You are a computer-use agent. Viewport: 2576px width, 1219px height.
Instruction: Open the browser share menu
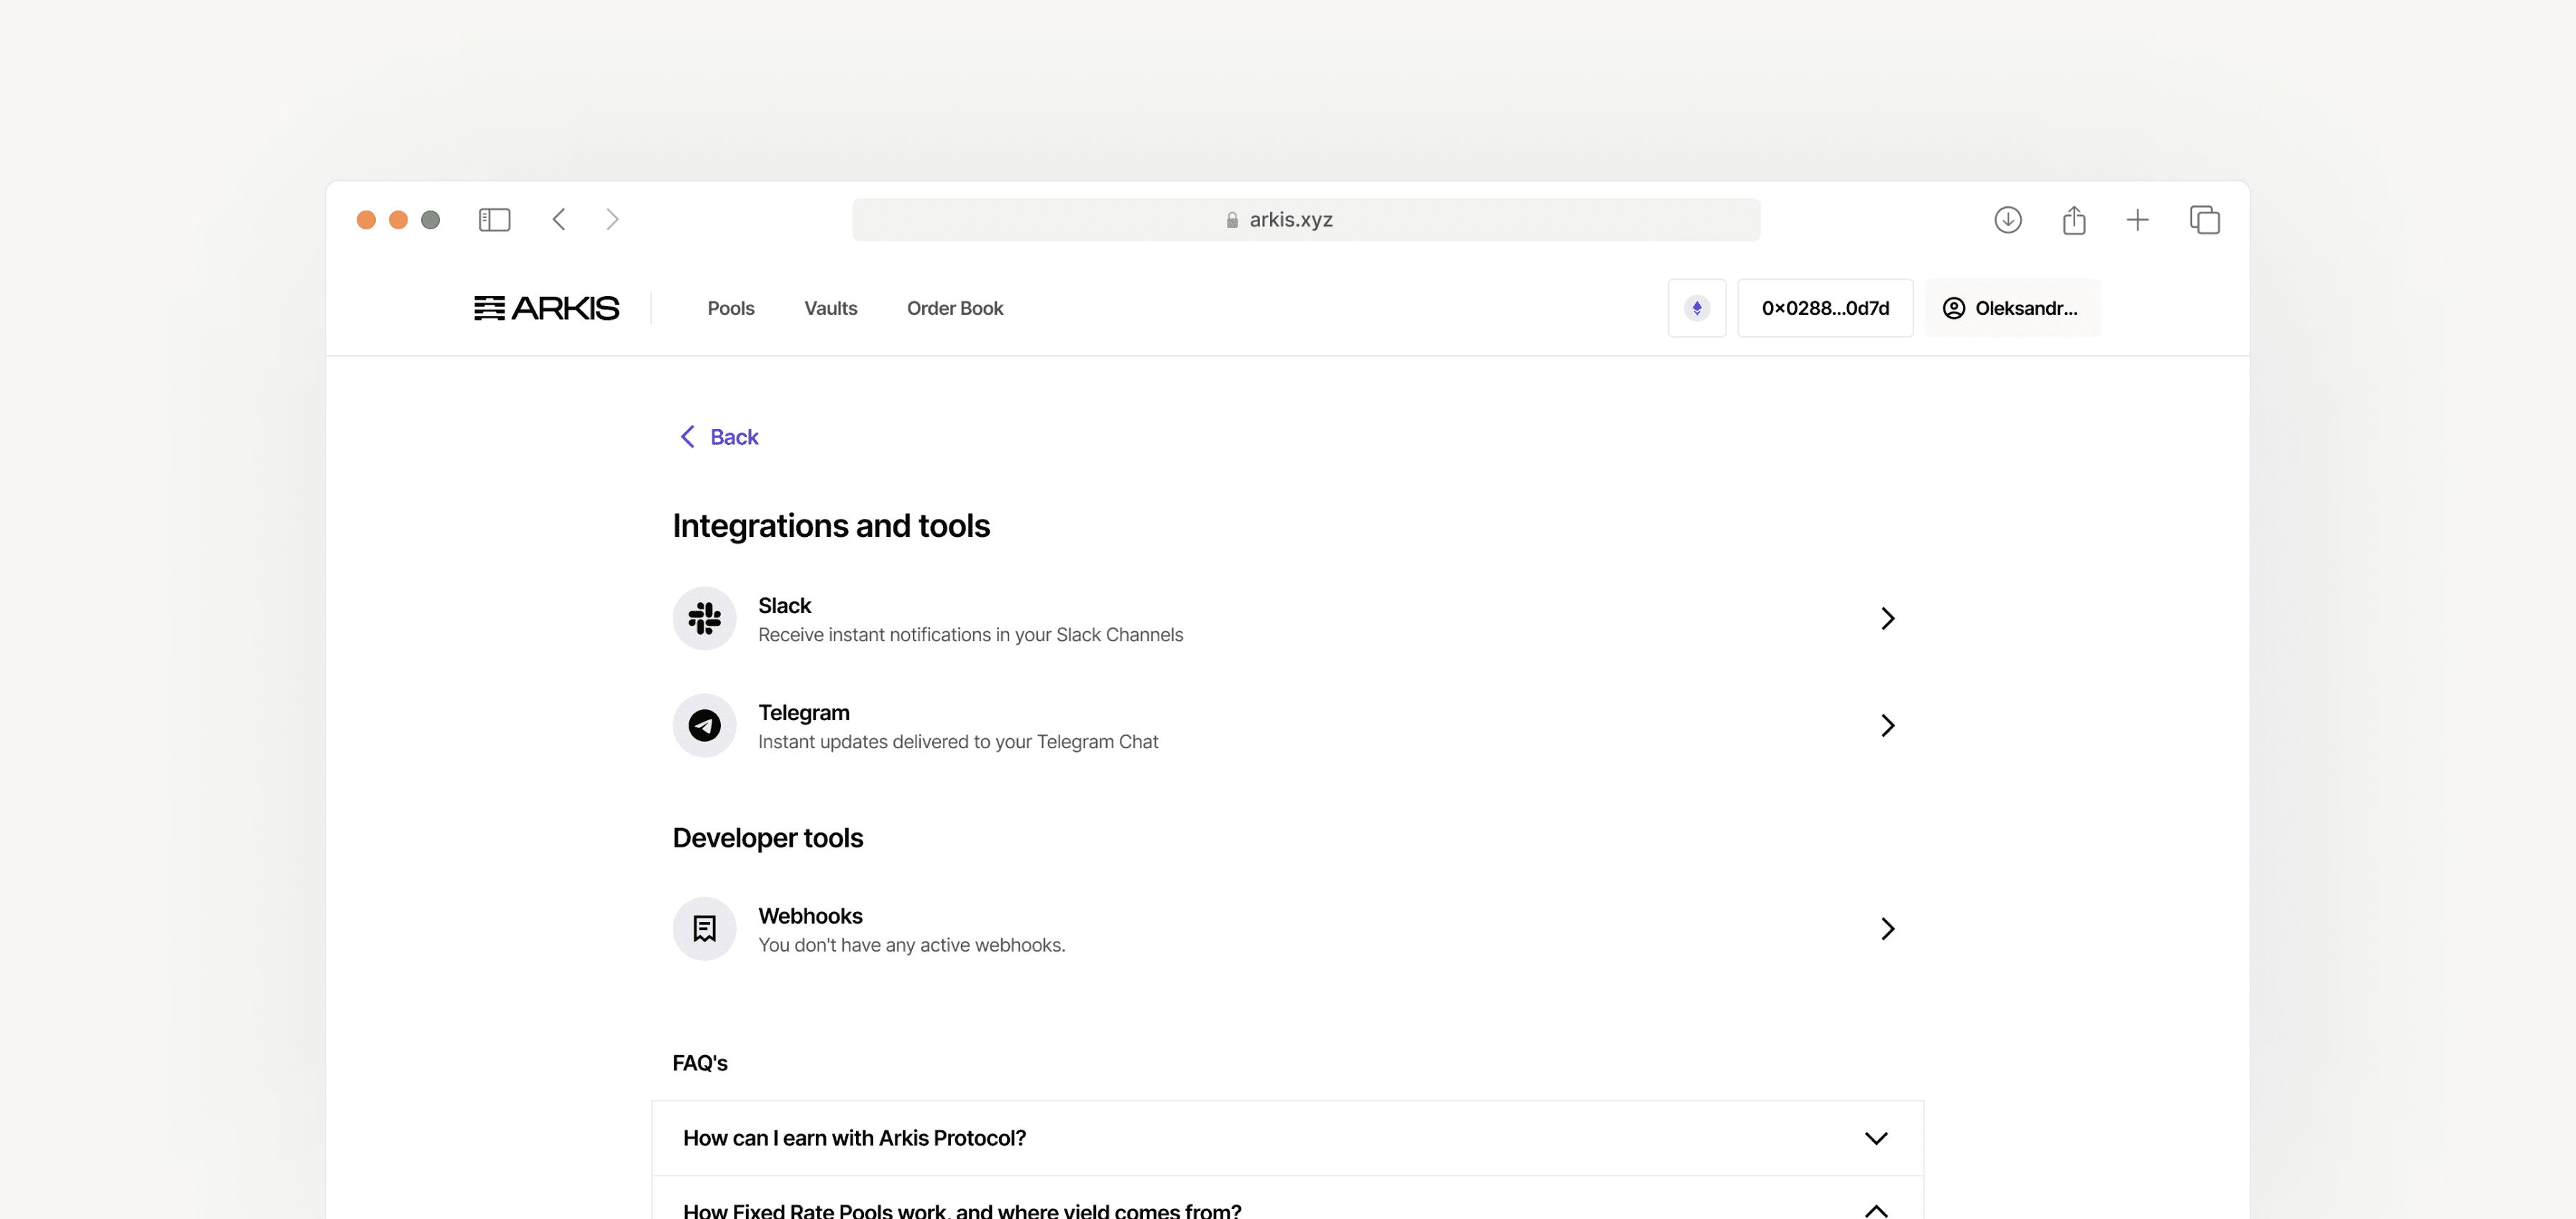click(2074, 220)
